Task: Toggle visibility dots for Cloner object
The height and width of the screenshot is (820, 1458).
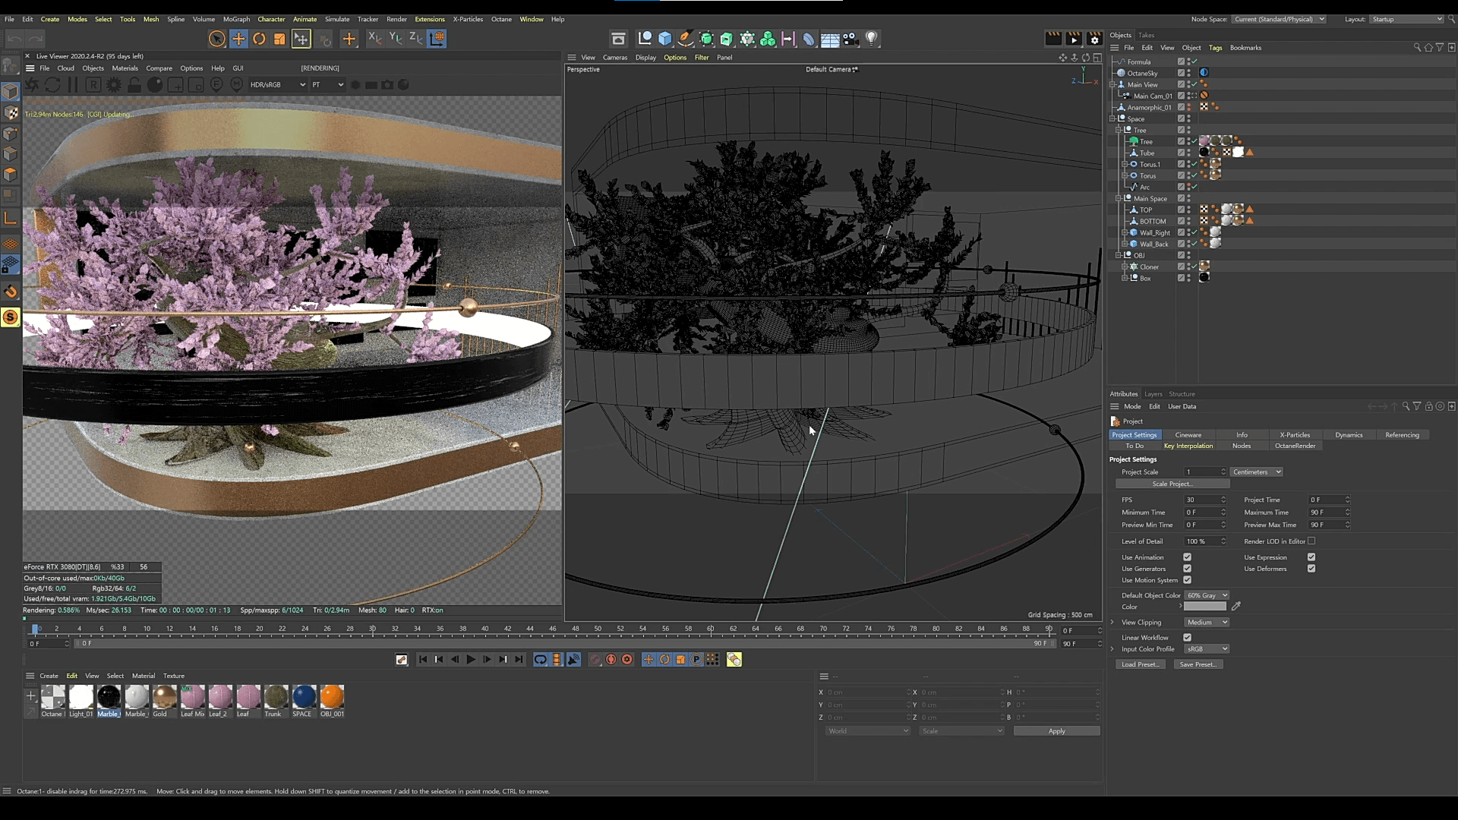Action: (1188, 267)
